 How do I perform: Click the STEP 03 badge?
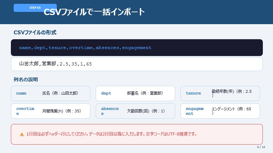(x=35, y=8)
